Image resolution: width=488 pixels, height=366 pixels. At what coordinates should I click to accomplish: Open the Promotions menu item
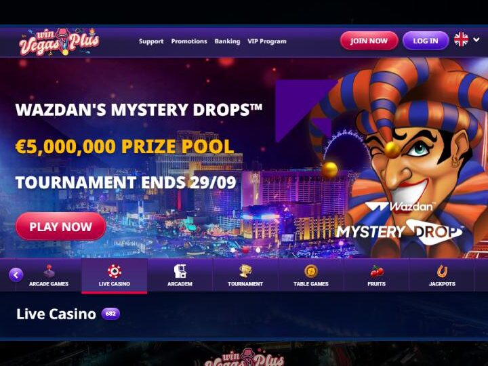pyautogui.click(x=189, y=41)
